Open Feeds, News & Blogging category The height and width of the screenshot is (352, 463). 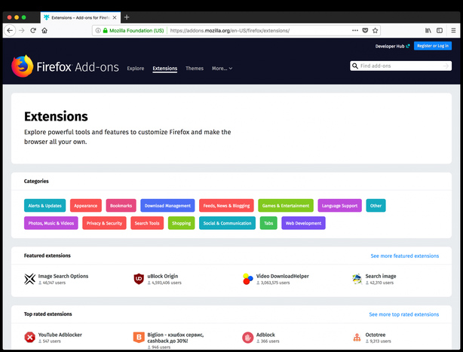(226, 206)
